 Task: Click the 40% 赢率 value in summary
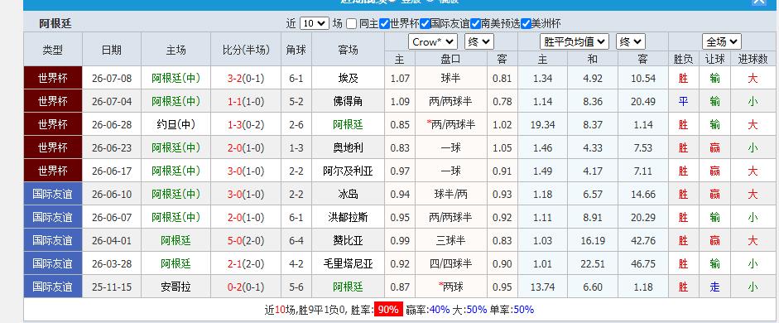[x=439, y=310]
